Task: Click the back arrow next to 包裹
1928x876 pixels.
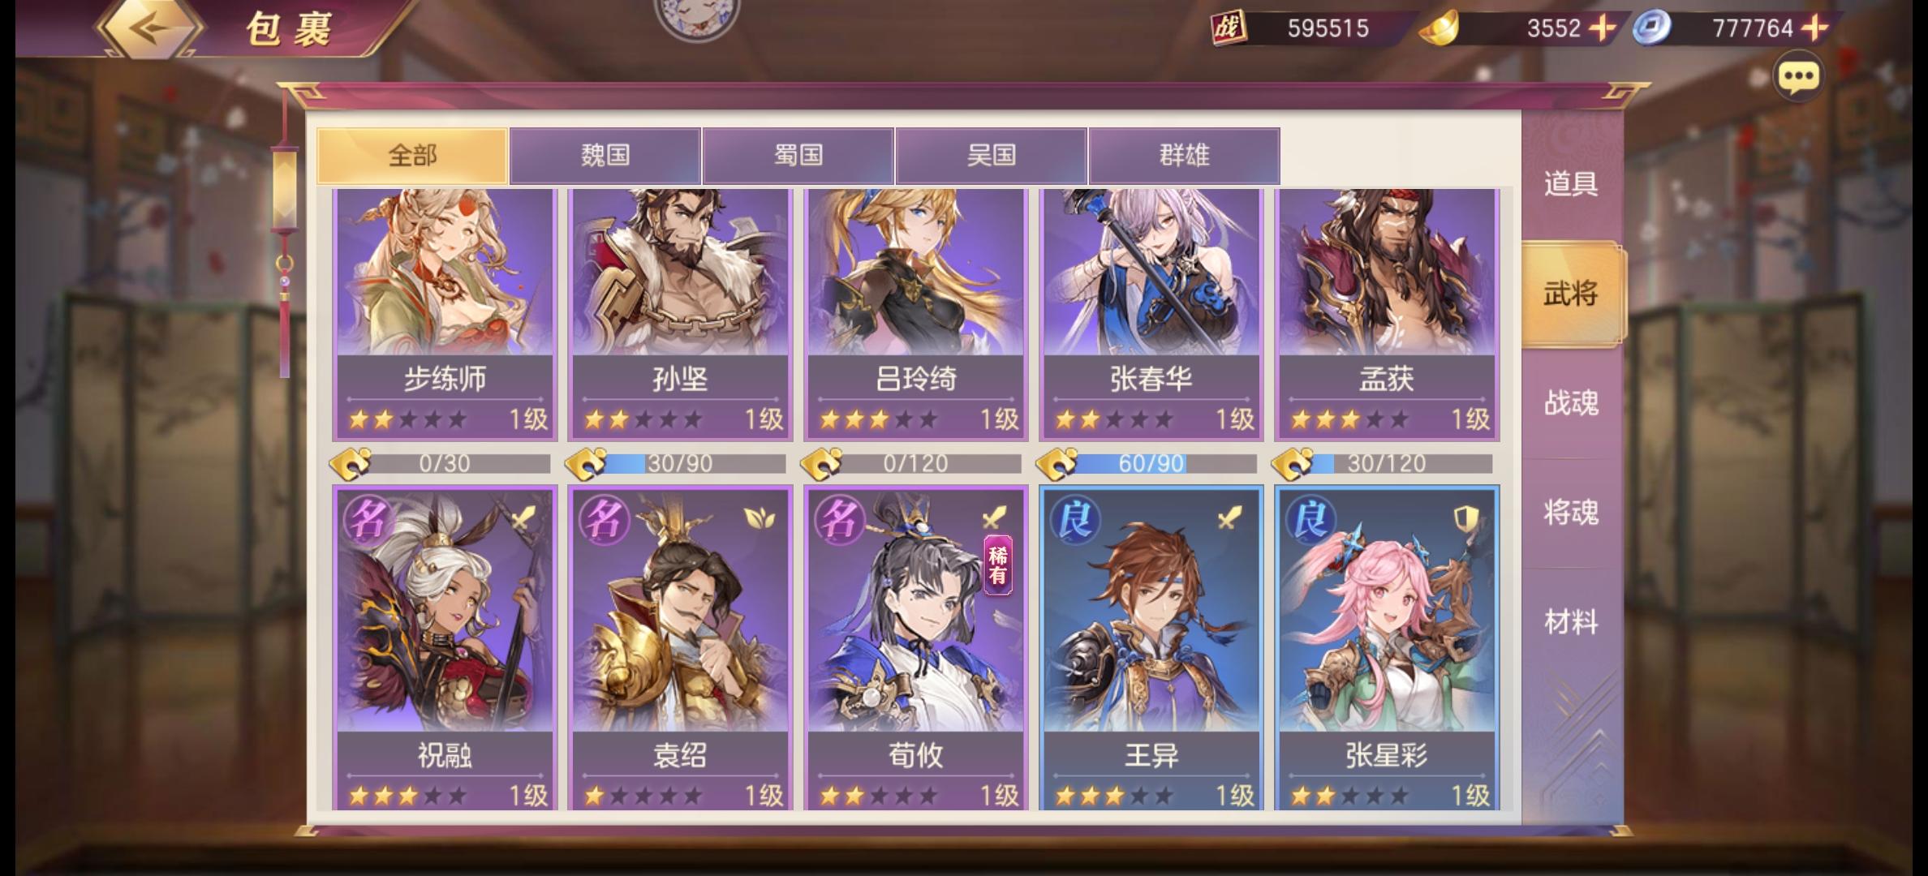Action: click(x=150, y=28)
